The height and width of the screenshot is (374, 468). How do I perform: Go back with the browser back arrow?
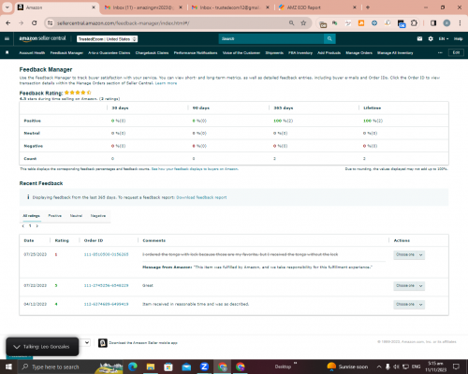pyautogui.click(x=8, y=23)
